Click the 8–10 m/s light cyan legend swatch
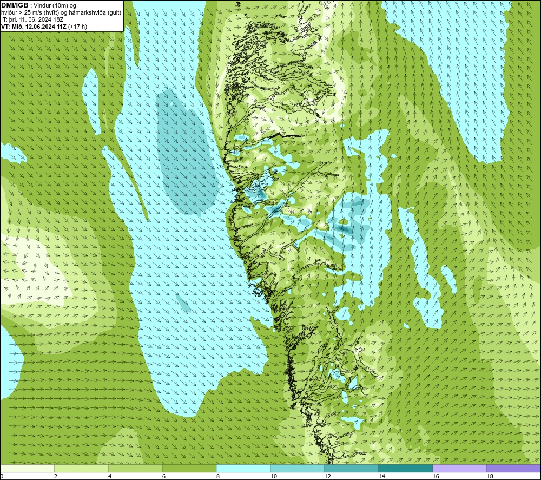Viewport: 541px width, 480px height. [x=243, y=468]
